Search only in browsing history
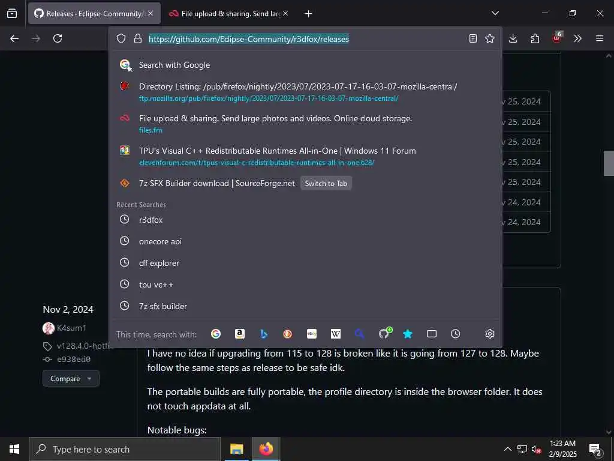This screenshot has height=461, width=614. click(x=456, y=334)
